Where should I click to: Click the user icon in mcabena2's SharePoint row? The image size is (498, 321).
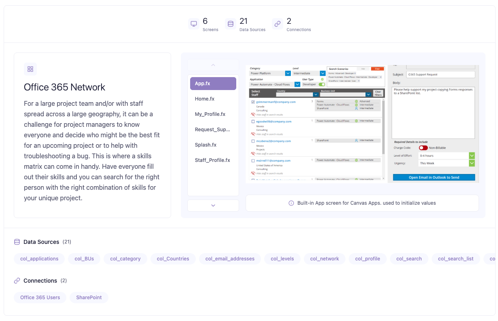(356, 141)
